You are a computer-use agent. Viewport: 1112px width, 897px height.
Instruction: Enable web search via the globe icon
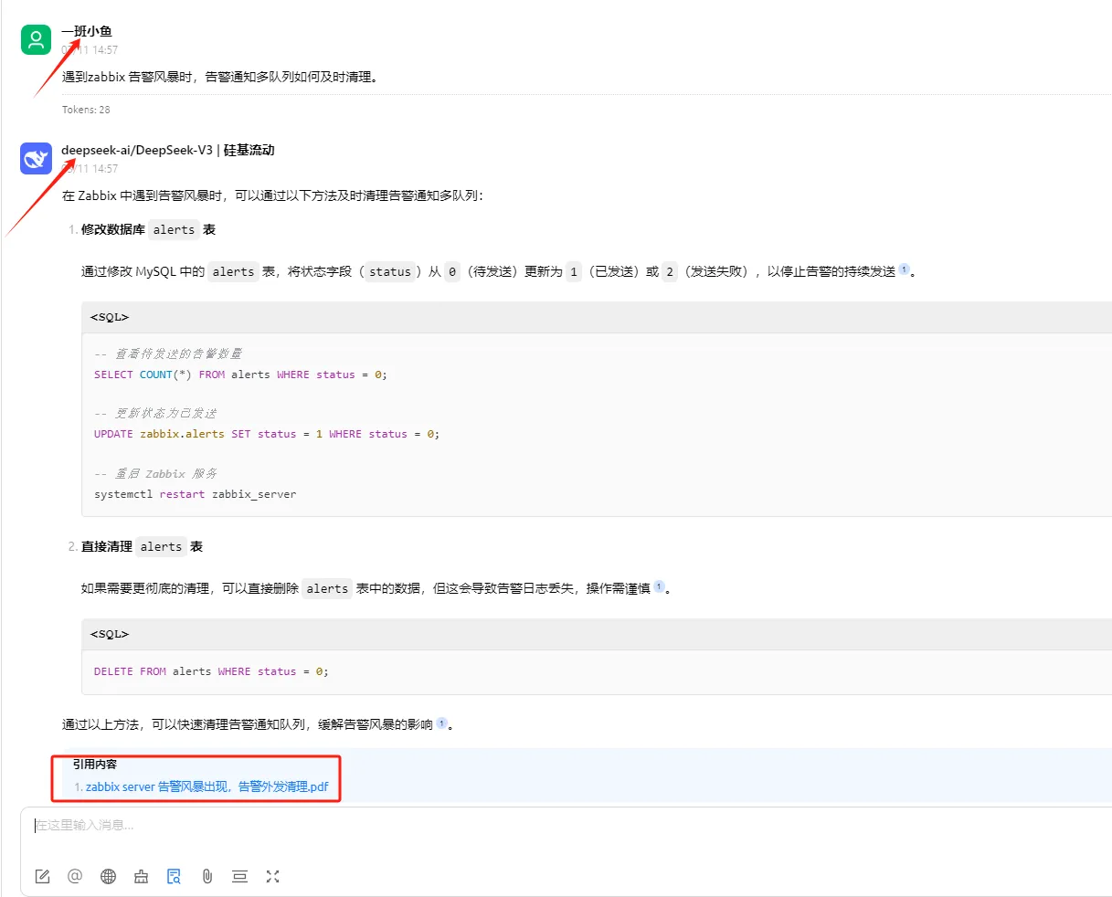108,876
